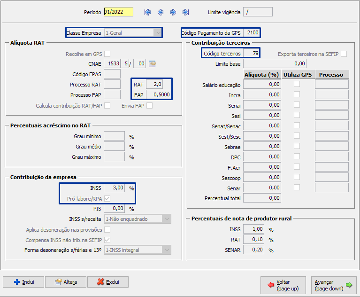Go to the first period record
Viewport: 360px width, 297px height.
pyautogui.click(x=148, y=12)
